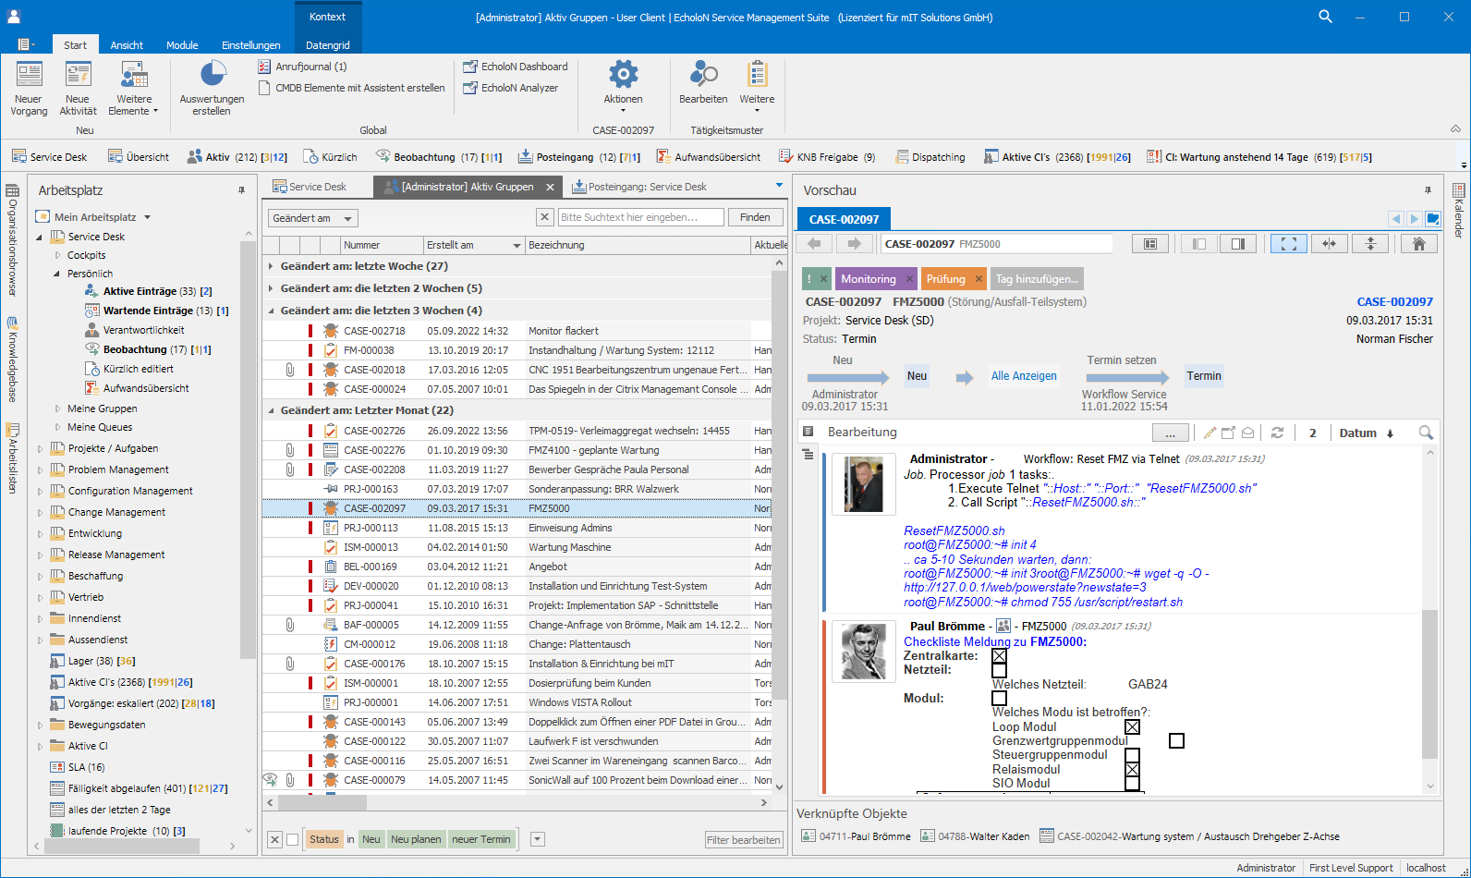Click the Finden button
1471x878 pixels.
point(755,217)
